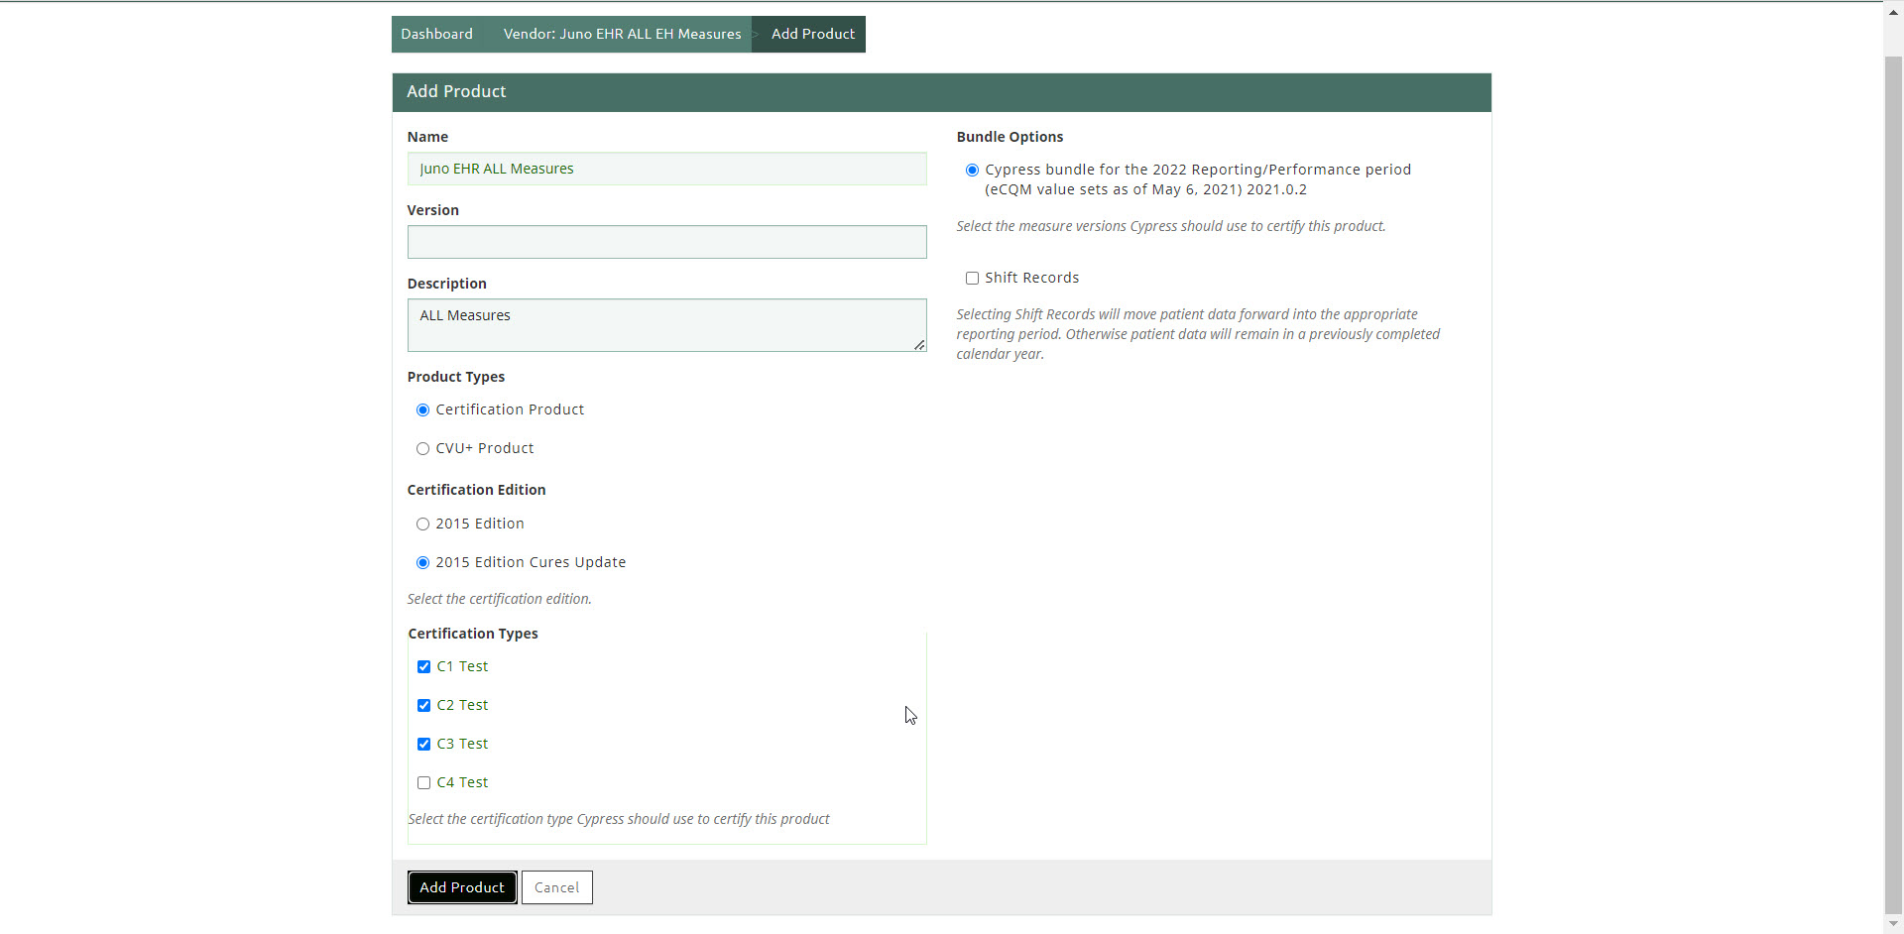
Task: Edit the Description text area
Action: tap(666, 325)
